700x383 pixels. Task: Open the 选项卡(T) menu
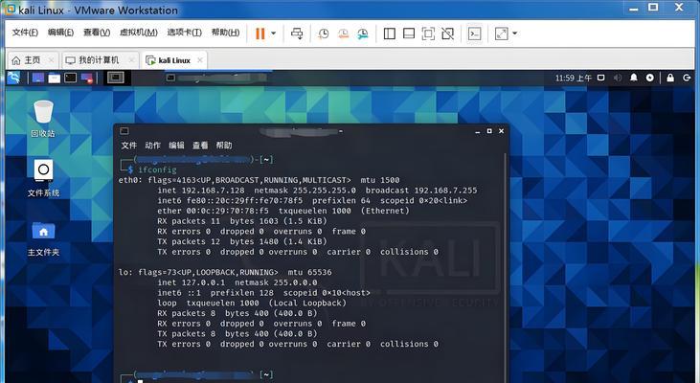[x=185, y=33]
